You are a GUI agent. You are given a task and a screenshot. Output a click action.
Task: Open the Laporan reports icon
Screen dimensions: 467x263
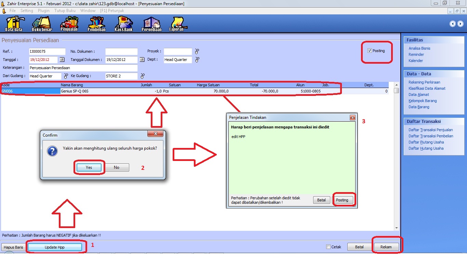[176, 24]
